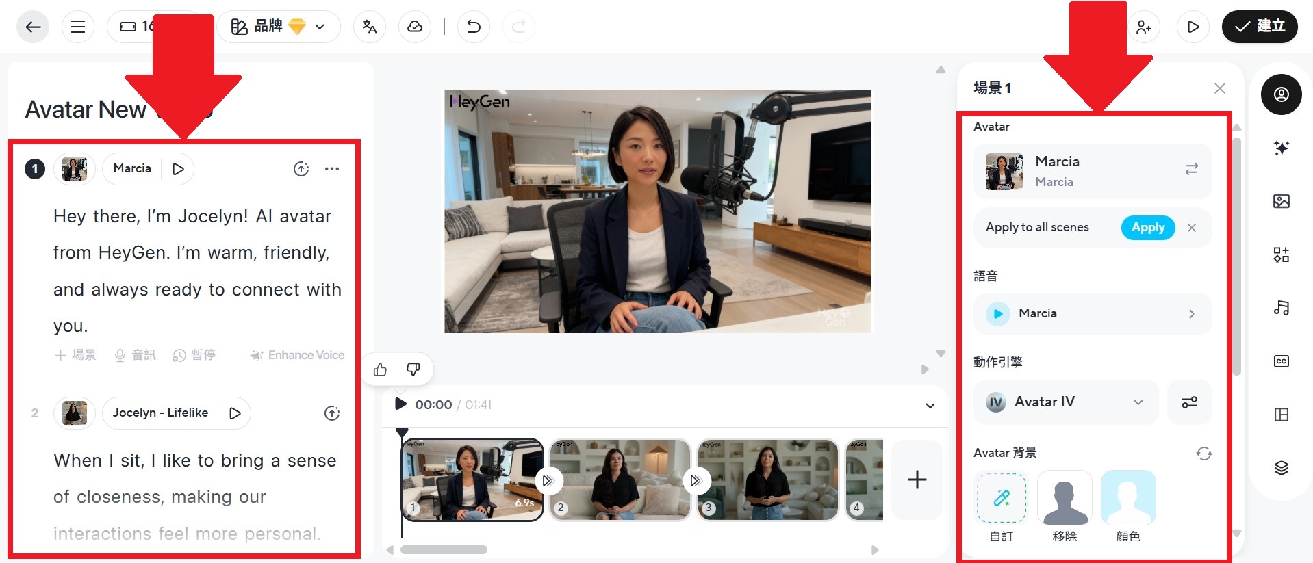Play the Marcia voice sample in 語音

pos(998,314)
